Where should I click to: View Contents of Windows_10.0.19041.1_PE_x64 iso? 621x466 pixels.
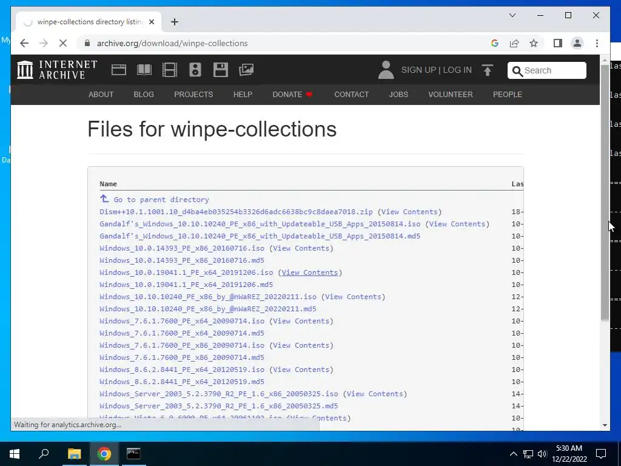pyautogui.click(x=310, y=272)
